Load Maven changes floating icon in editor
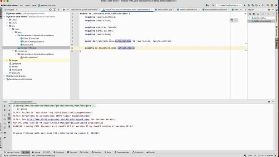 tap(231, 20)
